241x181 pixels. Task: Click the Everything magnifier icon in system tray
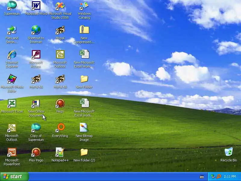tap(219, 176)
